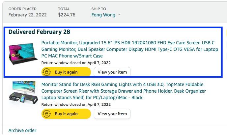Click the SHIP TO label

[99, 9]
